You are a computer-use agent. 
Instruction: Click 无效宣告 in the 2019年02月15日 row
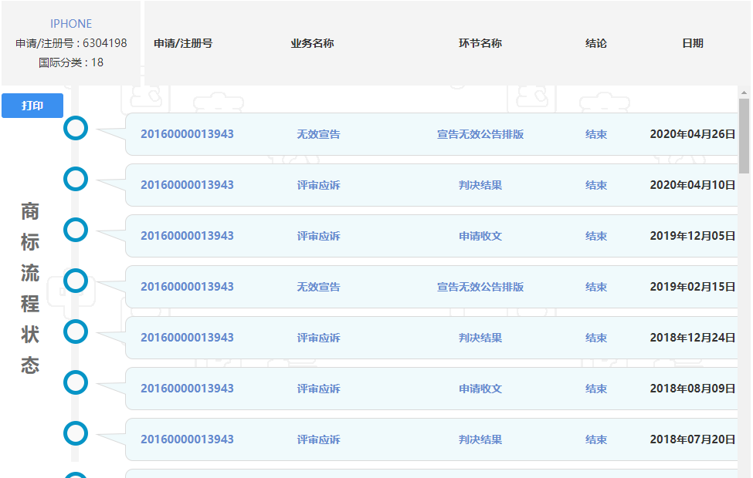[x=318, y=287]
